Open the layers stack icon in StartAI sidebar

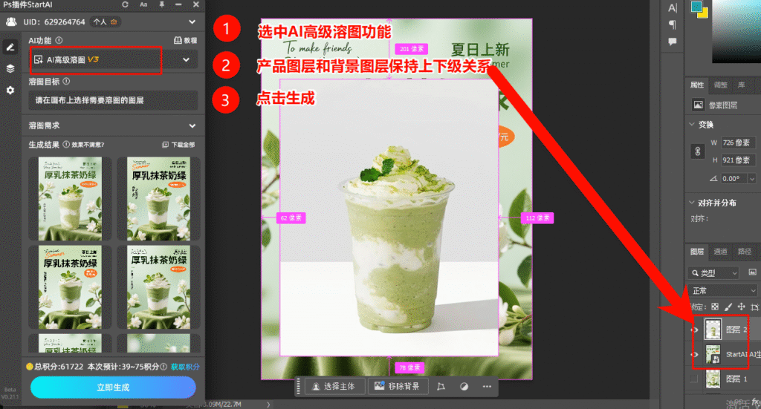pos(10,68)
